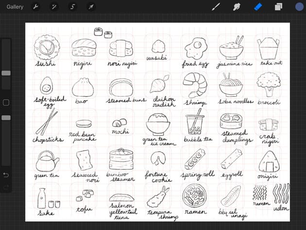Image resolution: width=306 pixels, height=230 pixels.
Task: Tap the handwritten "udon" label
Action: click(281, 209)
